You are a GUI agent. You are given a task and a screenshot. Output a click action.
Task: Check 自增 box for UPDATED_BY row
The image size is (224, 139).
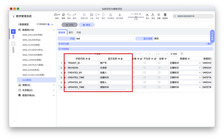[x=159, y=82]
